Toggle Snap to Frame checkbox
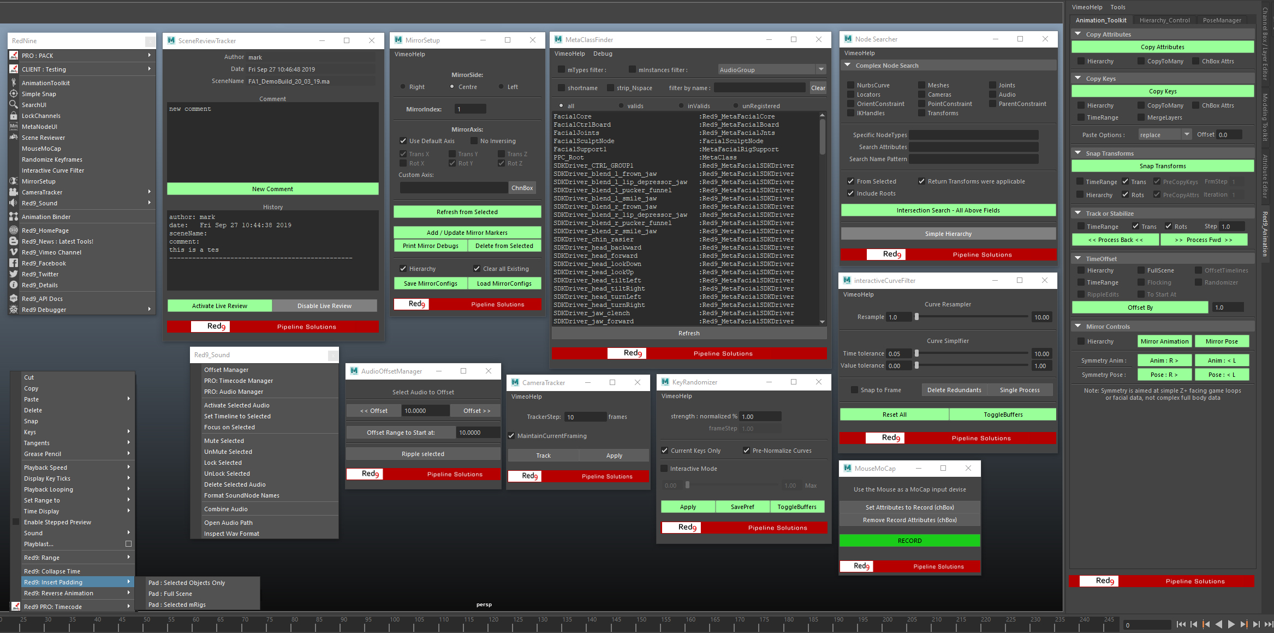 point(854,390)
